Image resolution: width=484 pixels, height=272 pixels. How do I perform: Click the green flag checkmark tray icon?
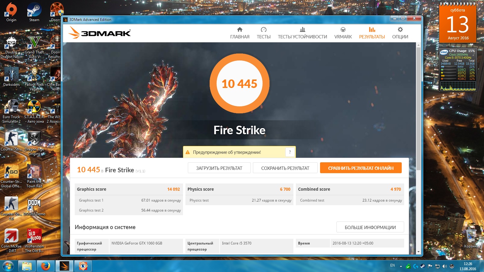coord(408,266)
